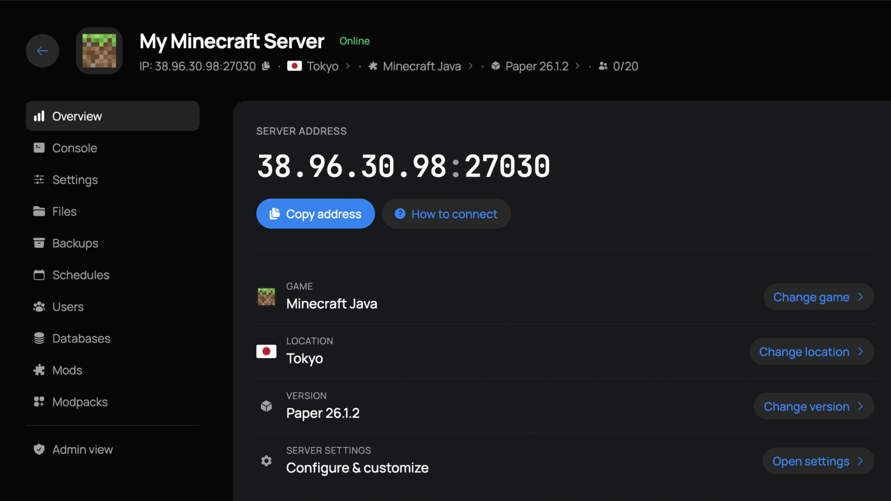This screenshot has height=501, width=891.
Task: Go back using the arrow button
Action: pyautogui.click(x=42, y=51)
